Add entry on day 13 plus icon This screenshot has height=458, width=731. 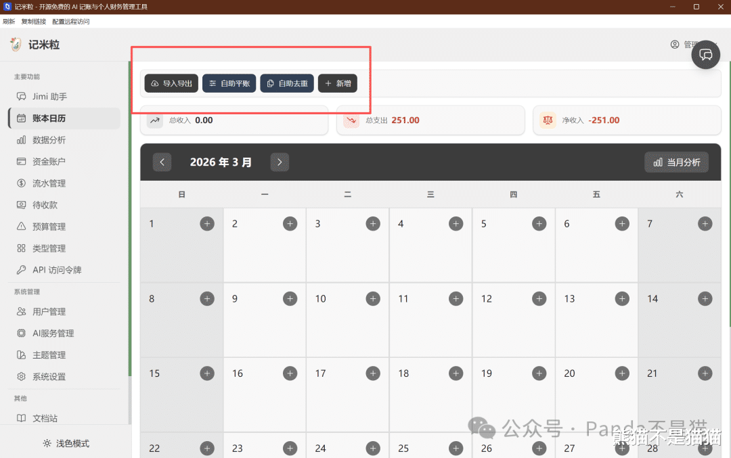point(622,298)
